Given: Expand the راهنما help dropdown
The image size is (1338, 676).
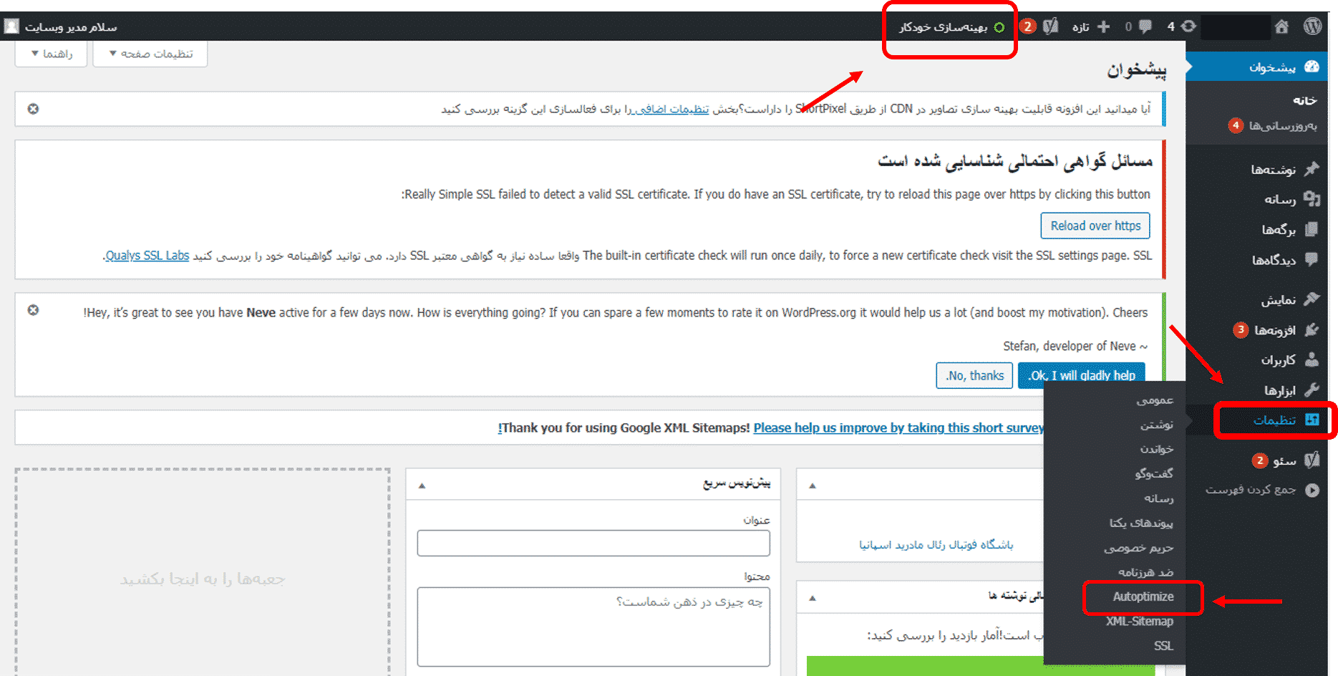Looking at the screenshot, I should pos(51,54).
